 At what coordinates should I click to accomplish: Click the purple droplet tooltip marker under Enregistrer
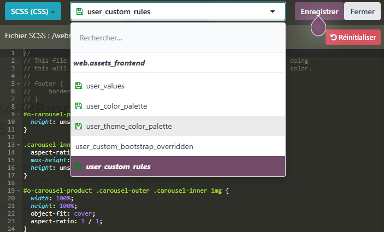[x=318, y=26]
